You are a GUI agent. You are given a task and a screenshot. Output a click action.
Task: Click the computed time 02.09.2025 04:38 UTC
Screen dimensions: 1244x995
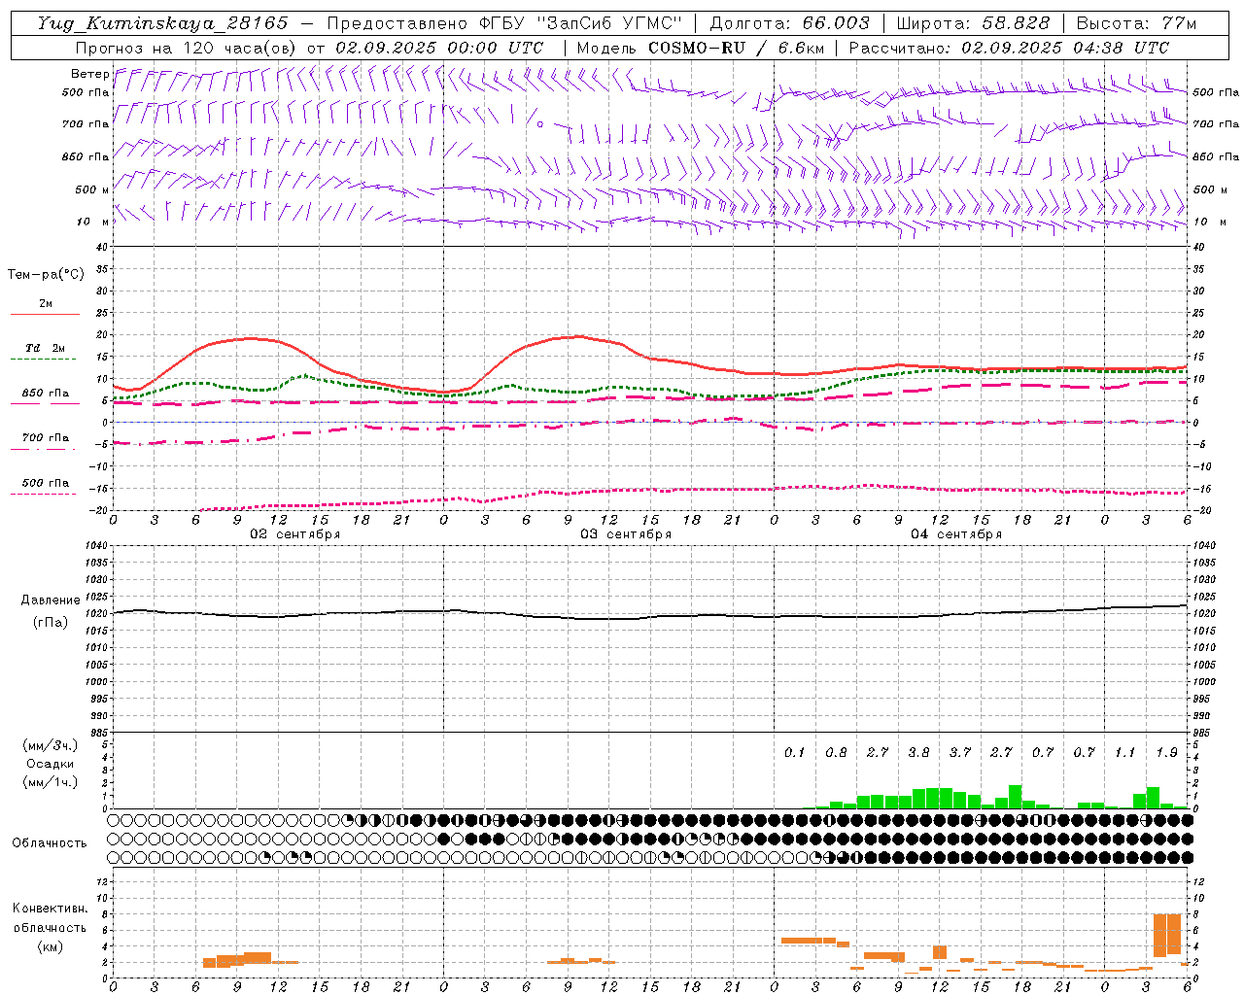[x=1065, y=48]
